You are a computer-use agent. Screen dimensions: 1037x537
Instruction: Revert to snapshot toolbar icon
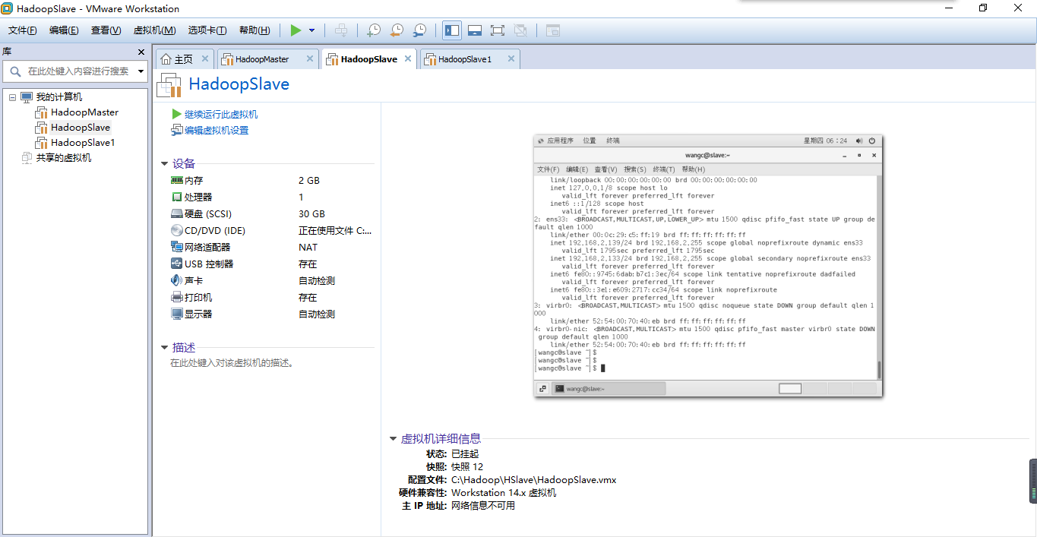[396, 30]
